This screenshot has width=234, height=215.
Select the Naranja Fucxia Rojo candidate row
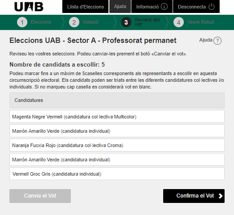[x=117, y=145]
